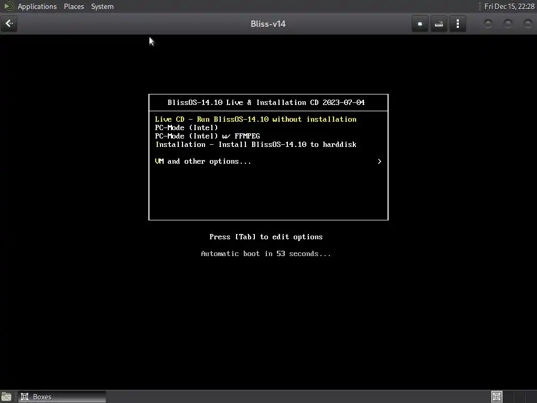Click the clock showing Fri Dec 15, 22:28
This screenshot has height=403, width=537.
coord(509,6)
